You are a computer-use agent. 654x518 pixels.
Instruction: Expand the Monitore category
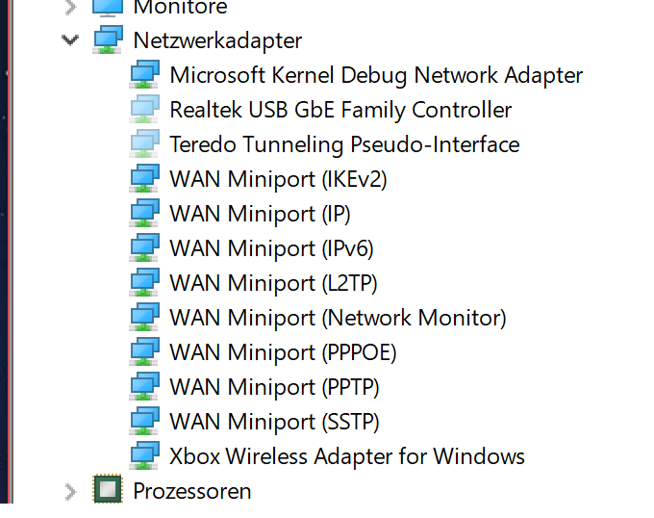pyautogui.click(x=71, y=7)
